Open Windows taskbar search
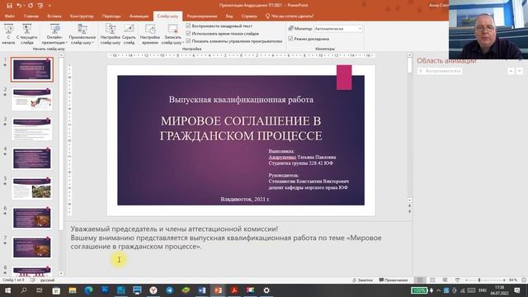This screenshot has height=297, width=528. point(24,290)
